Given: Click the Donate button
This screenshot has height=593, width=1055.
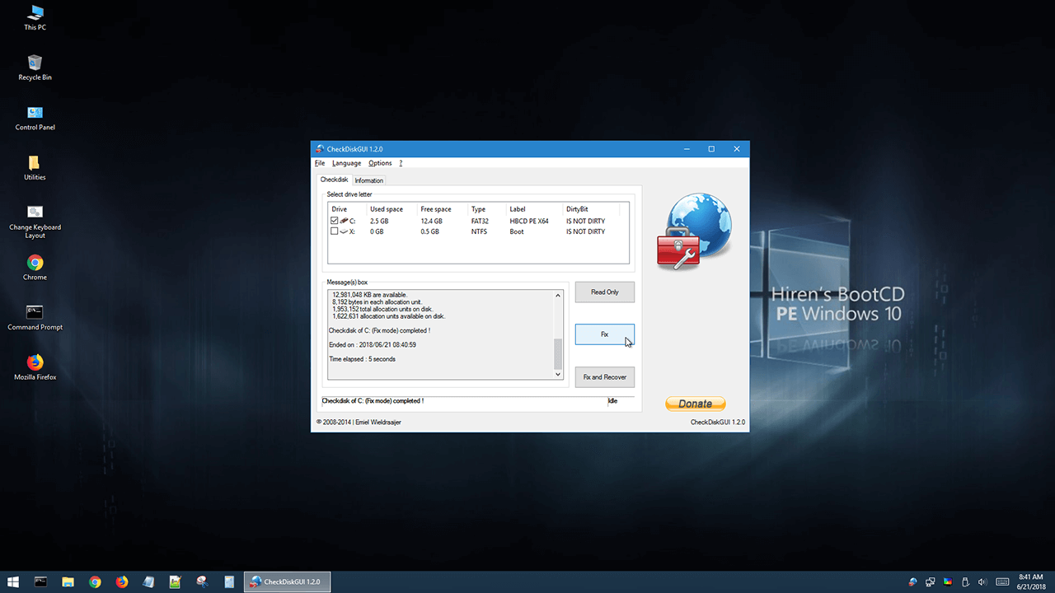Looking at the screenshot, I should [695, 404].
